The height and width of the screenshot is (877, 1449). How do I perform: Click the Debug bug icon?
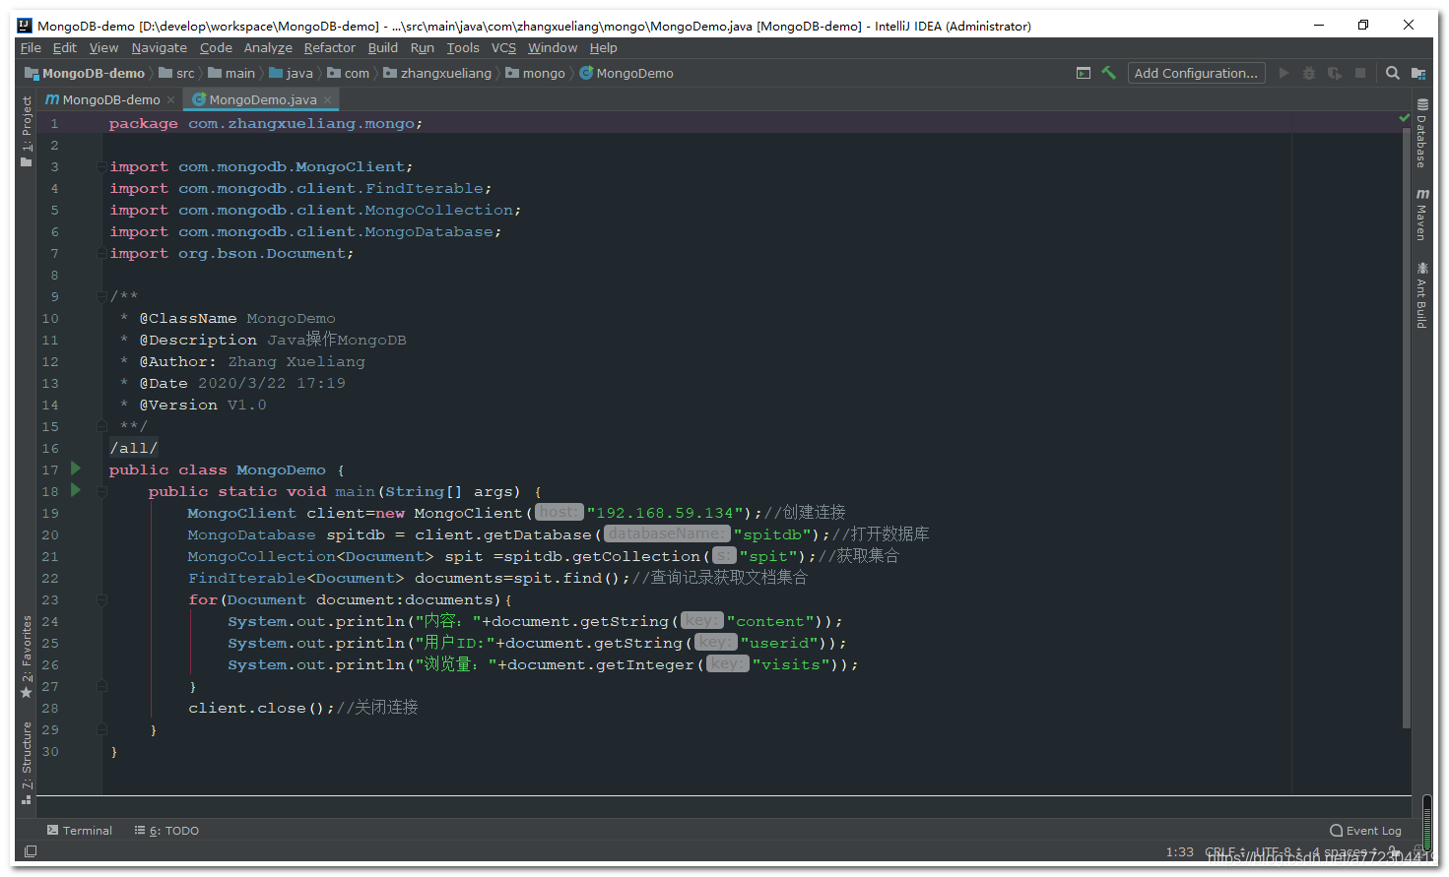(x=1308, y=72)
